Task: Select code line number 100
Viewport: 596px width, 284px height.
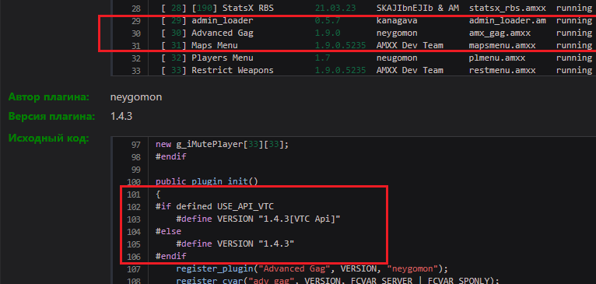Action: [134, 182]
